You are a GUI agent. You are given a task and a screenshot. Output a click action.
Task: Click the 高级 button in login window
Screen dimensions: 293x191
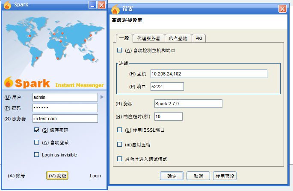[x=57, y=176]
